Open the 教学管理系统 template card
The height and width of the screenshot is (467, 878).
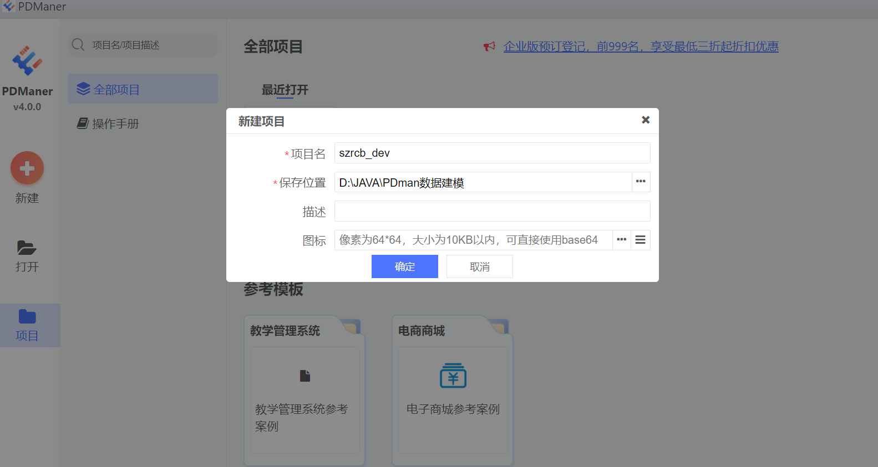[x=304, y=391]
